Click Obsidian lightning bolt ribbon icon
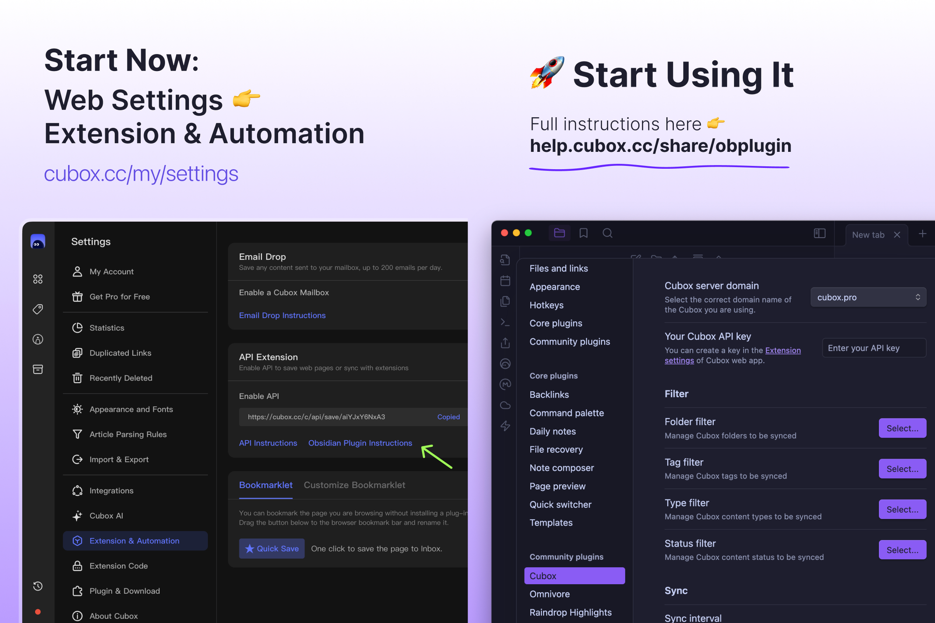This screenshot has width=935, height=623. point(505,426)
